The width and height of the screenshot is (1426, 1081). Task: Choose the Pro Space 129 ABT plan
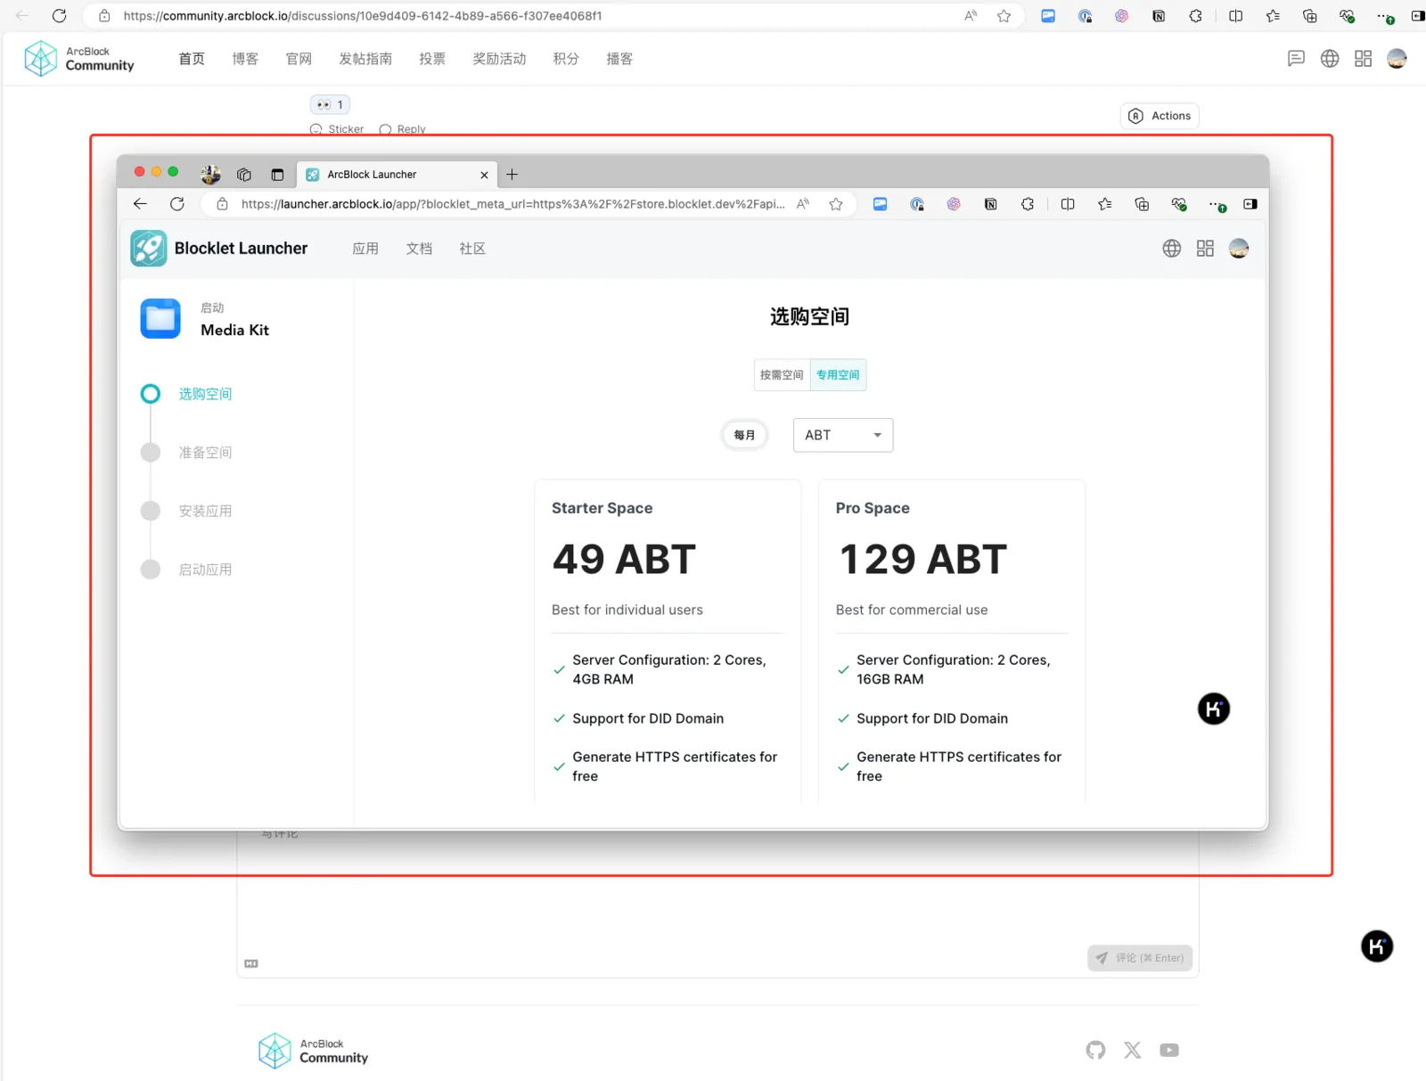[x=952, y=642]
